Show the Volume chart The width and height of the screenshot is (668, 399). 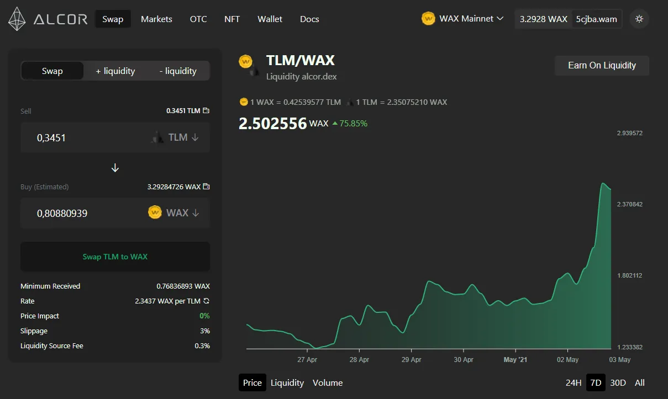[x=328, y=382]
